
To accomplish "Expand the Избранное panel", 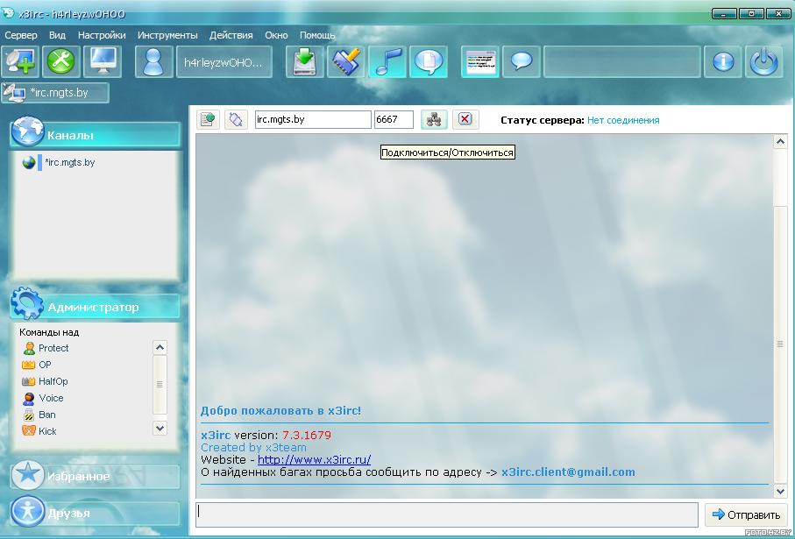I will pyautogui.click(x=96, y=476).
